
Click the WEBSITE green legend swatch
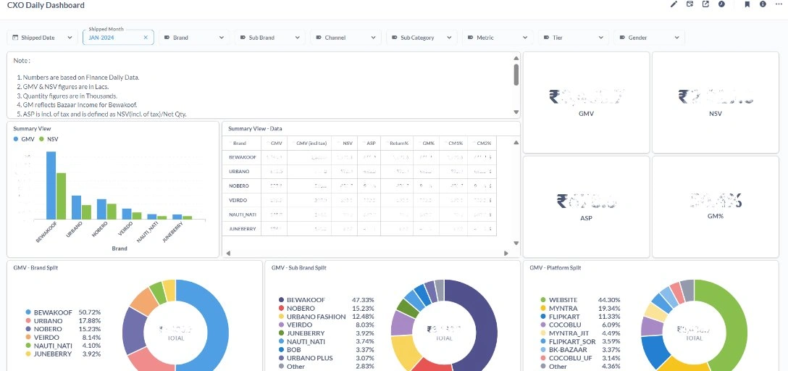pyautogui.click(x=543, y=300)
